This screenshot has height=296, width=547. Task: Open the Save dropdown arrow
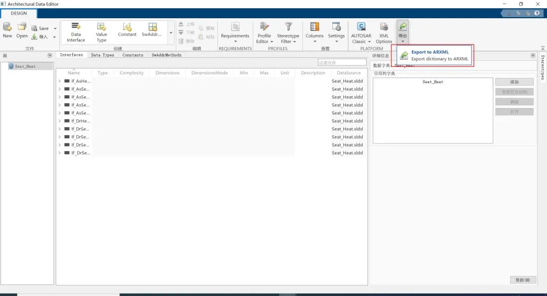coord(55,28)
